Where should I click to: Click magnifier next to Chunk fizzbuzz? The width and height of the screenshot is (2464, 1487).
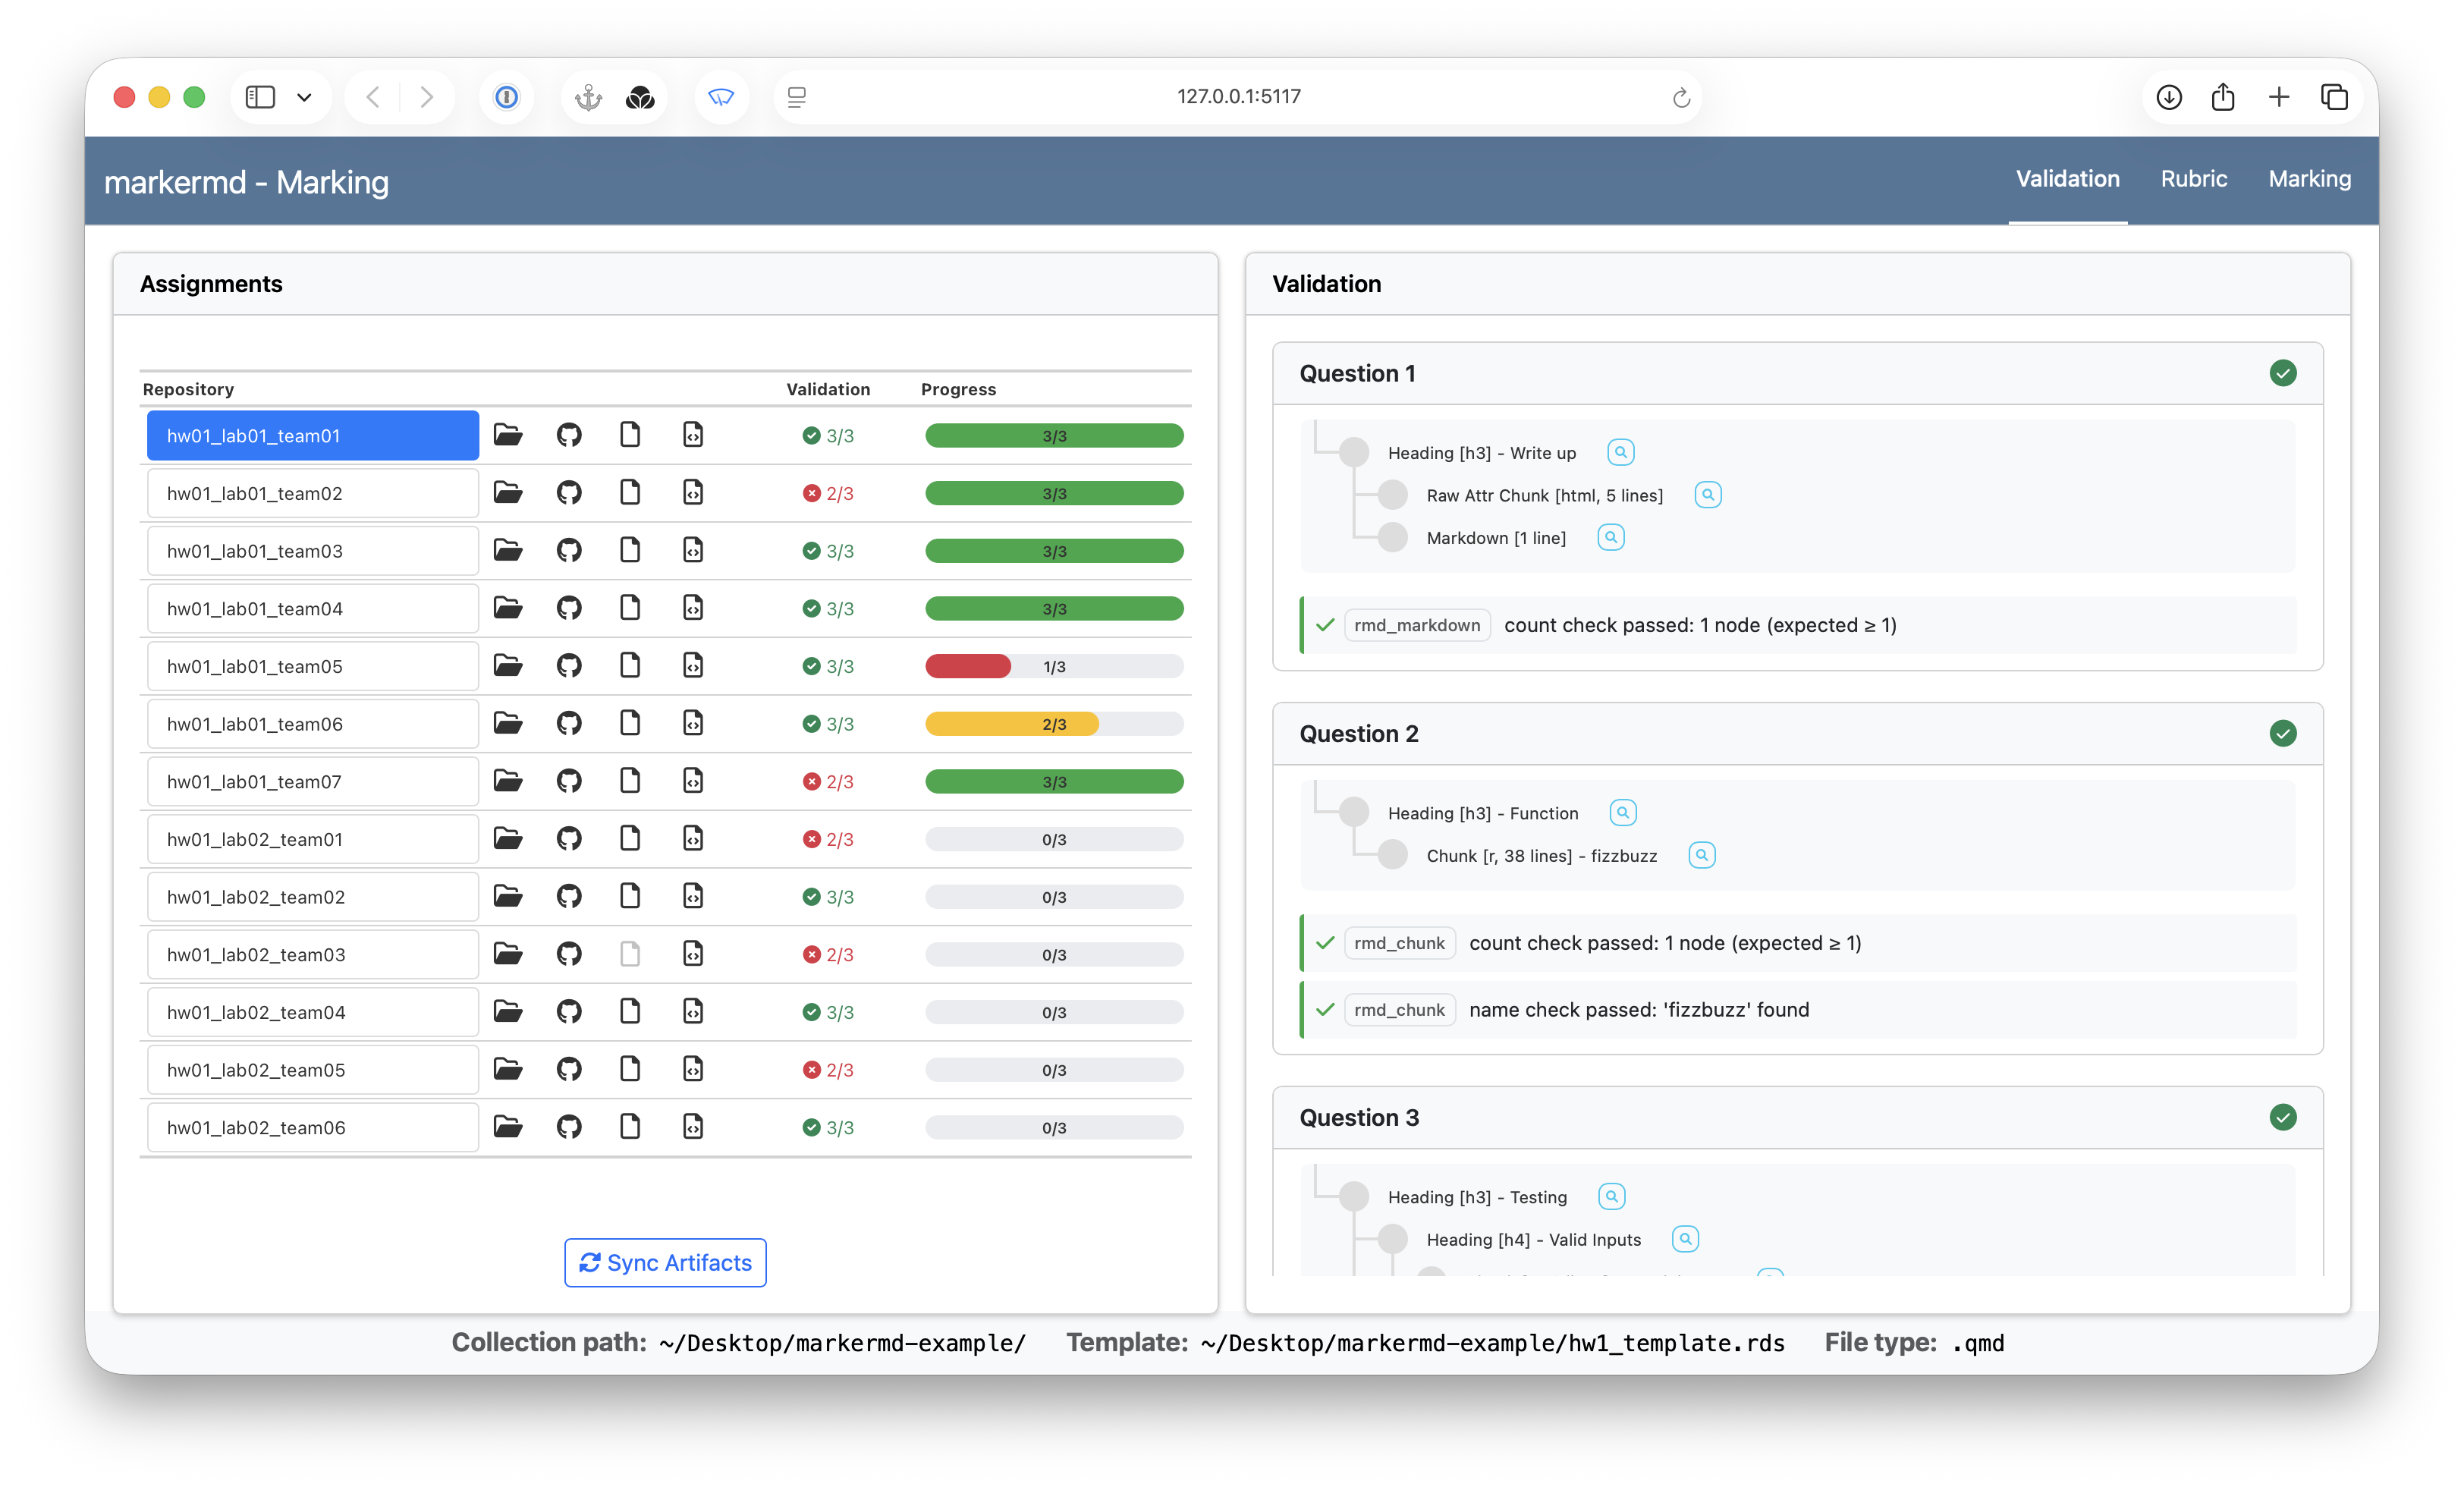point(1702,855)
